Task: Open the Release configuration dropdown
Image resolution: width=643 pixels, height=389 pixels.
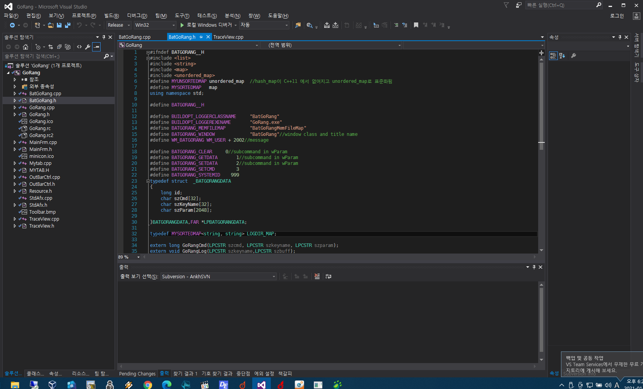Action: [119, 25]
